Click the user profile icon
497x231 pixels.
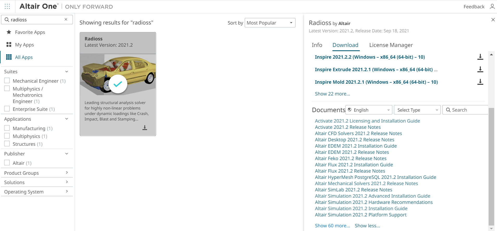point(492,7)
